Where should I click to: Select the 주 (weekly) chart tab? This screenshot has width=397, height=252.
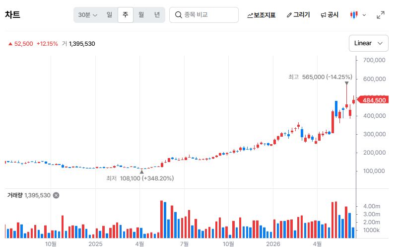[x=126, y=15]
